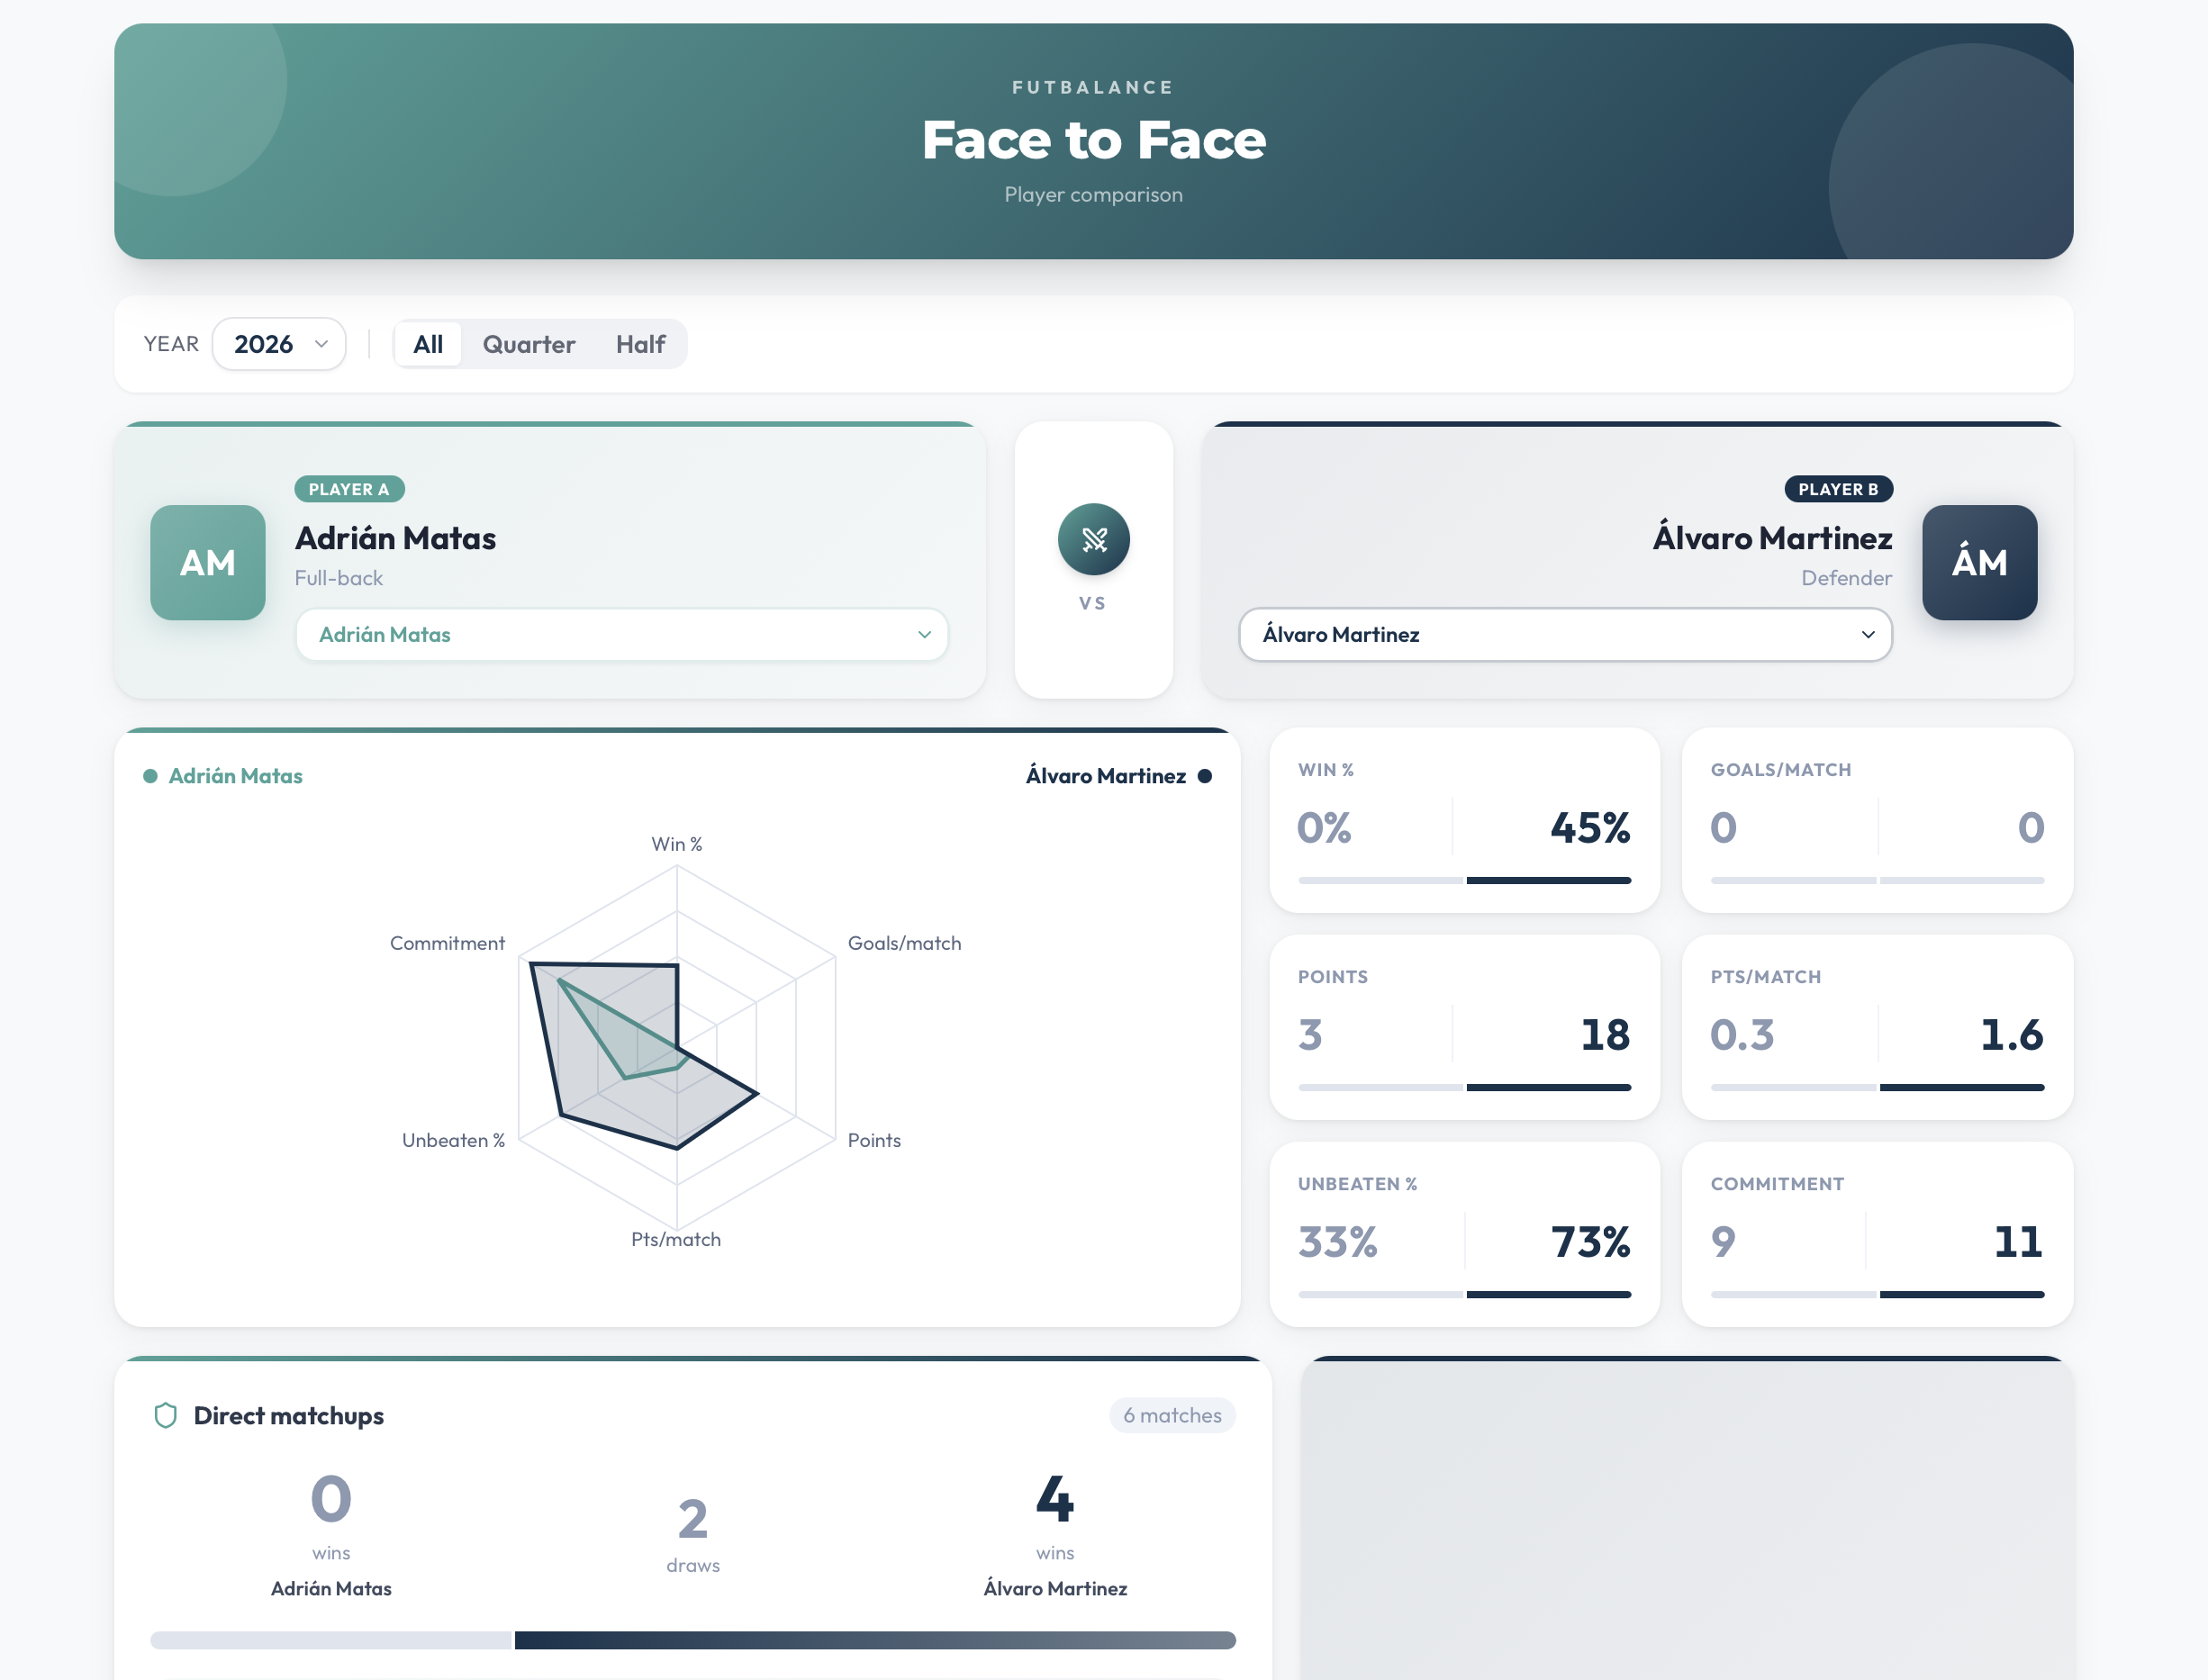Click the Player A badge
The image size is (2208, 1680).
(x=349, y=489)
